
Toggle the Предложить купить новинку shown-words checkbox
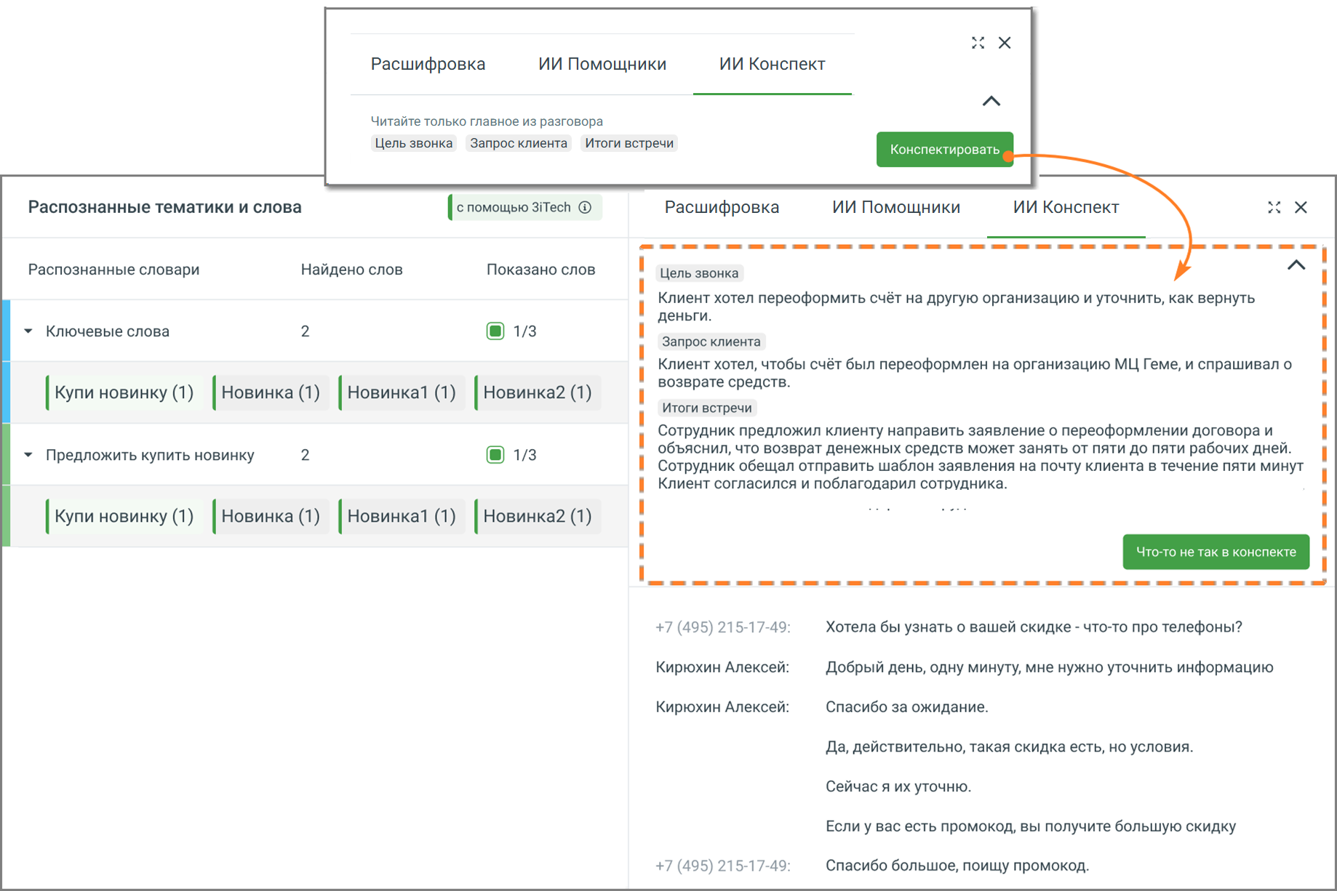point(495,455)
